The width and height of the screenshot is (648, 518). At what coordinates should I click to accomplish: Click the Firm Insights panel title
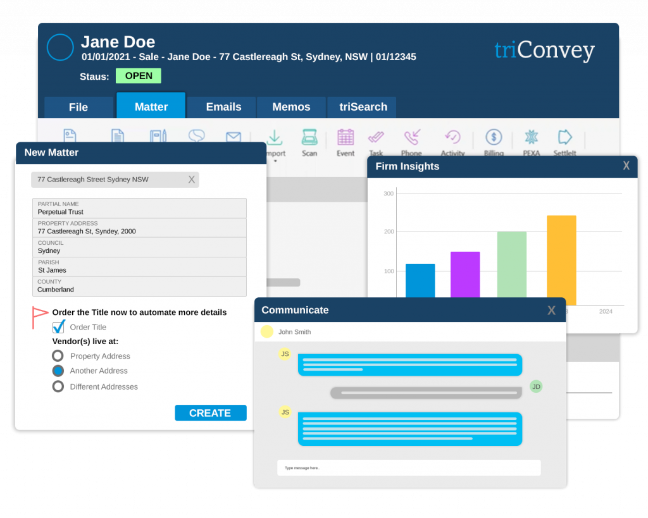point(407,166)
